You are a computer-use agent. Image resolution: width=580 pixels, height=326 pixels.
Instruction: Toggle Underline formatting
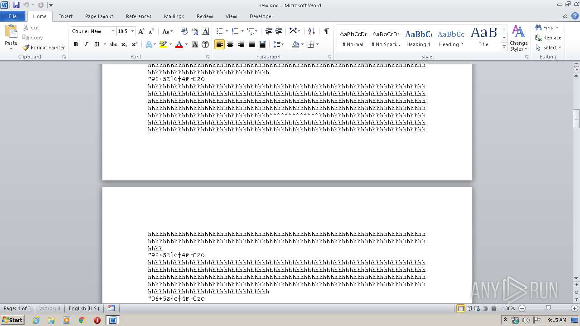[x=97, y=44]
